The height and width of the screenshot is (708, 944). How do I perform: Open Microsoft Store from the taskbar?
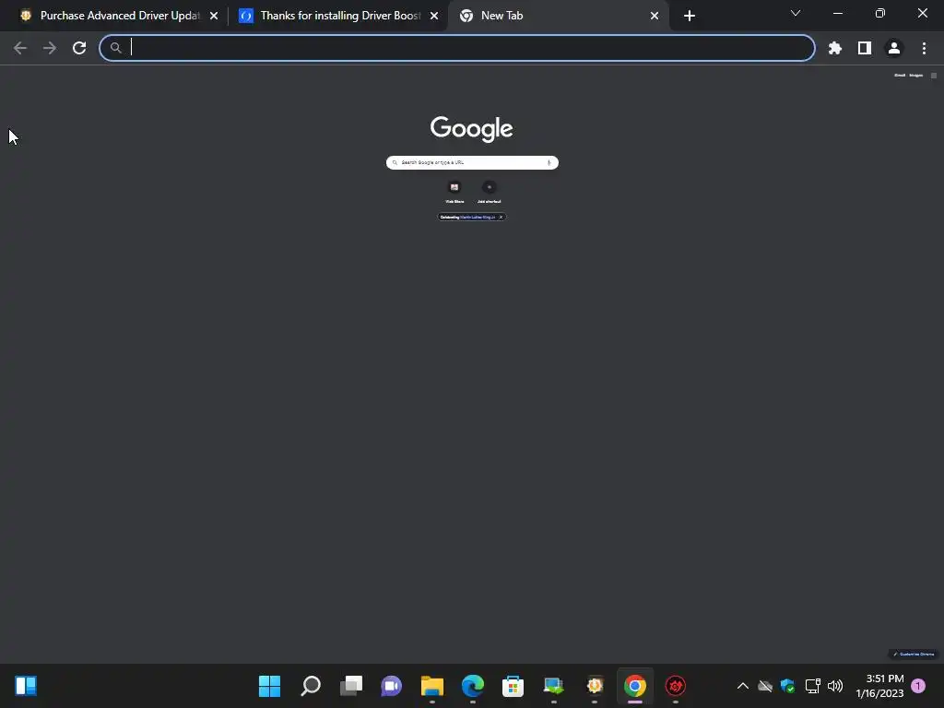513,686
